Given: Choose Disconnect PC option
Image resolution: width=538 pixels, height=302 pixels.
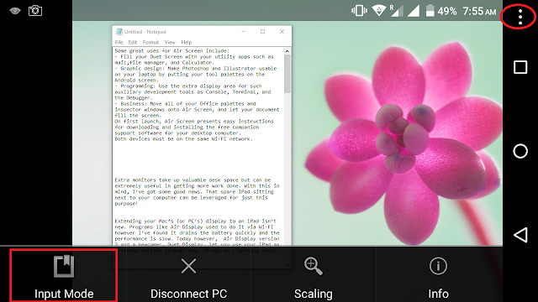Looking at the screenshot, I should [188, 276].
